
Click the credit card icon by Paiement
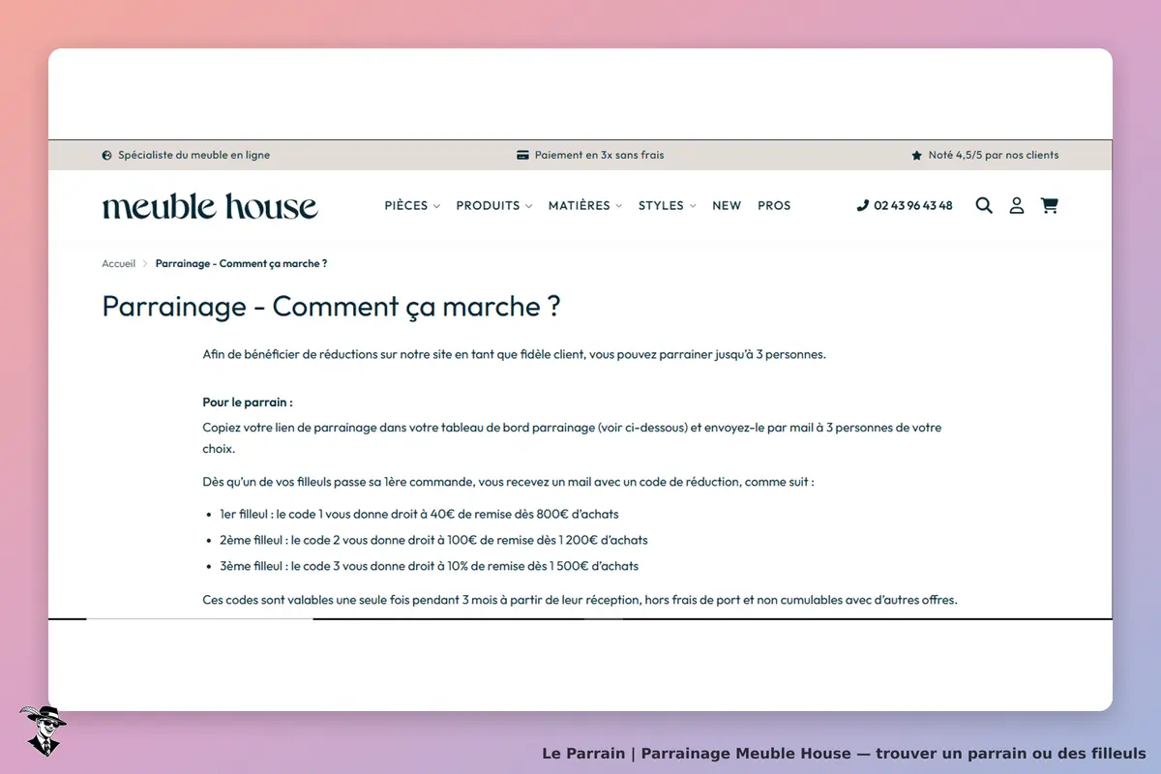click(x=522, y=155)
